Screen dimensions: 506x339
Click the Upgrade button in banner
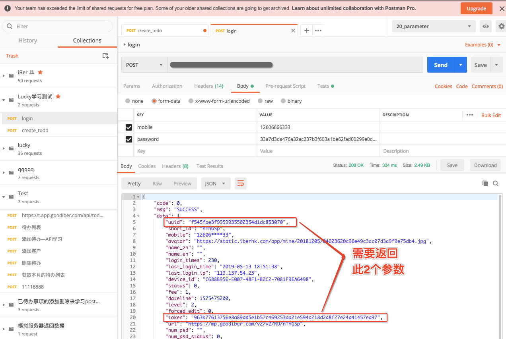476,8
